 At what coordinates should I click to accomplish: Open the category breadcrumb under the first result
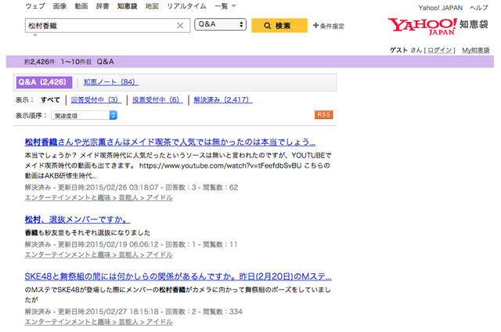pos(99,198)
